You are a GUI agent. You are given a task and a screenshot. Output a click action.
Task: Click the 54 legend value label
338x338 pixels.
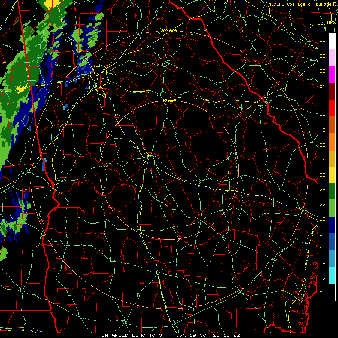click(323, 86)
